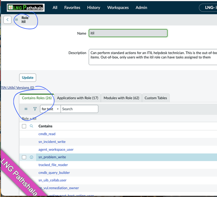The width and height of the screenshot is (217, 197).
Task: Click the related list Search box
Action: [x=79, y=109]
